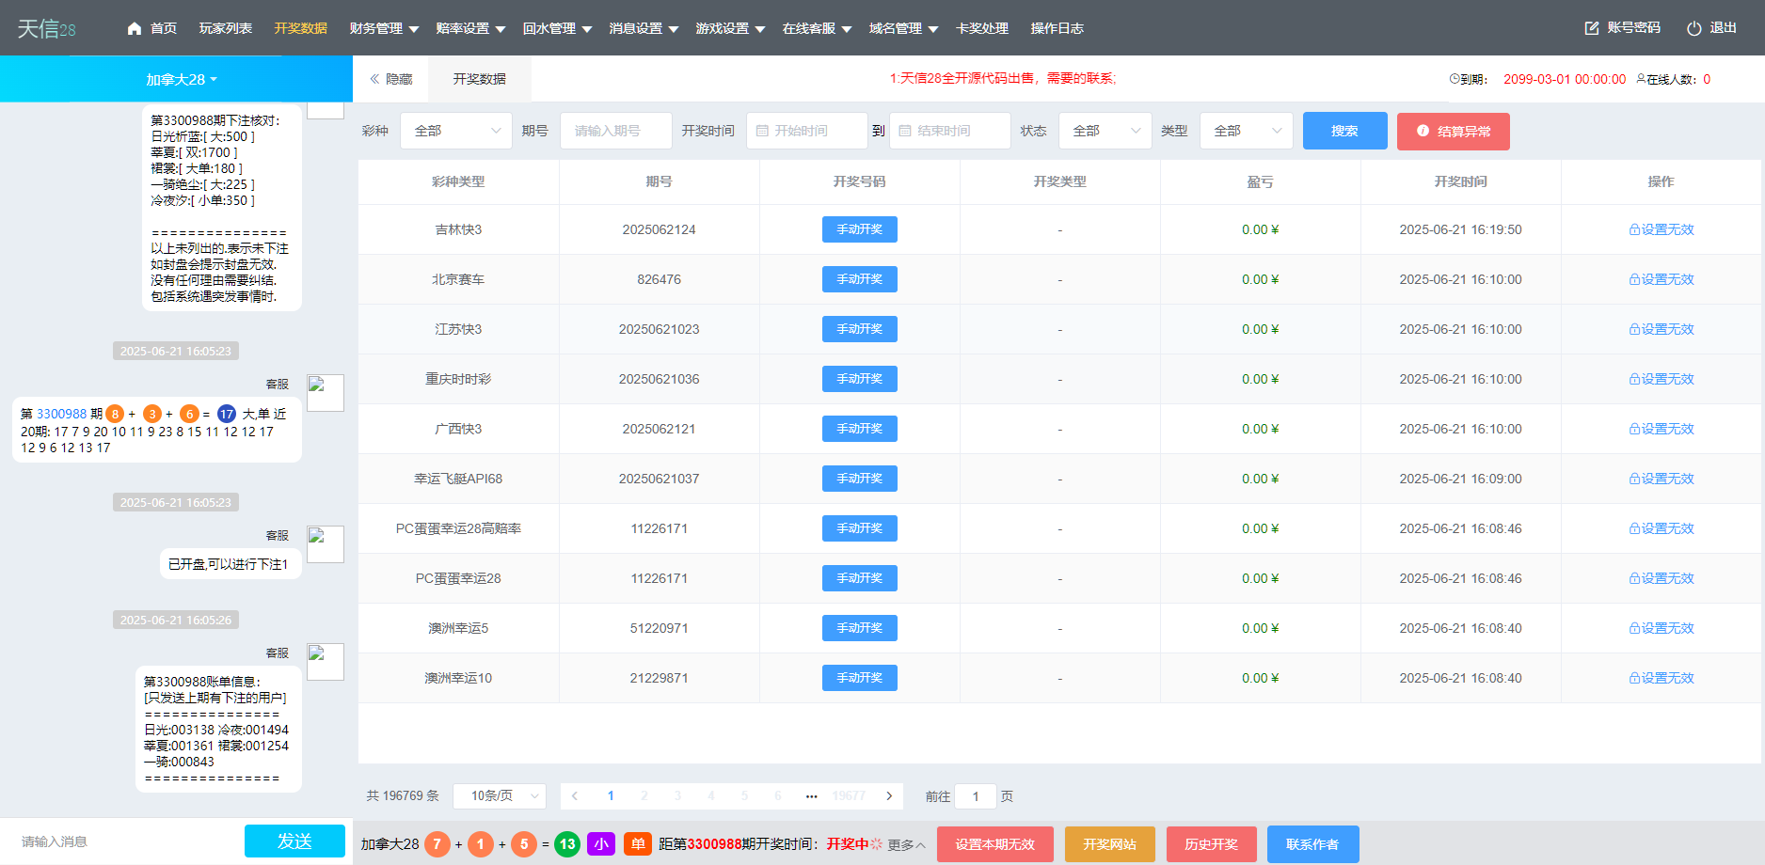1765x865 pixels.
Task: Open the 彩种 dropdown showing 全部
Action: [455, 131]
